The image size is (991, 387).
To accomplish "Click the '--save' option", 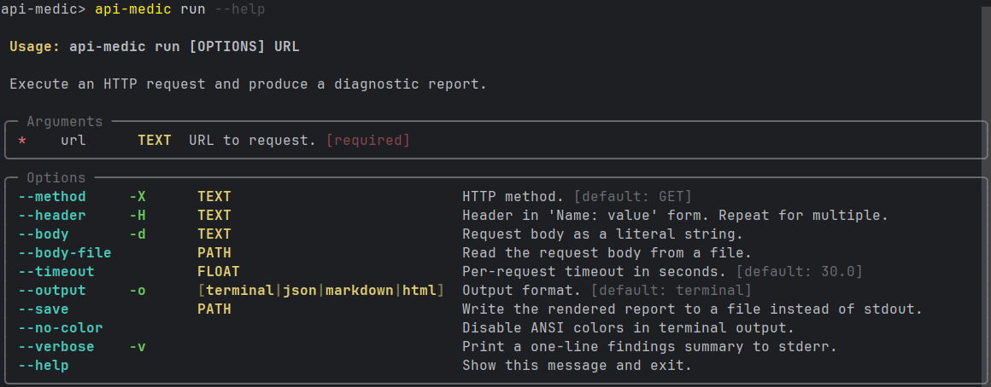I will (44, 309).
